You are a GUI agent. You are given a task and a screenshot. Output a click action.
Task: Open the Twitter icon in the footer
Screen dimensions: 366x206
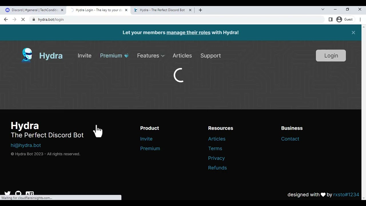[7, 193]
